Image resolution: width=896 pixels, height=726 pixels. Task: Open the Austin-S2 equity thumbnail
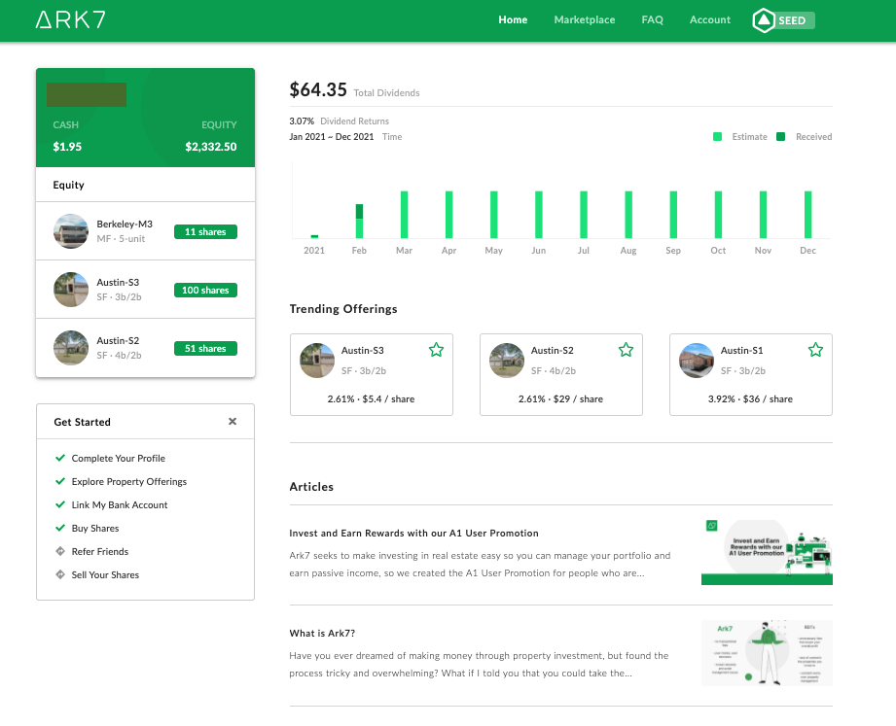71,348
